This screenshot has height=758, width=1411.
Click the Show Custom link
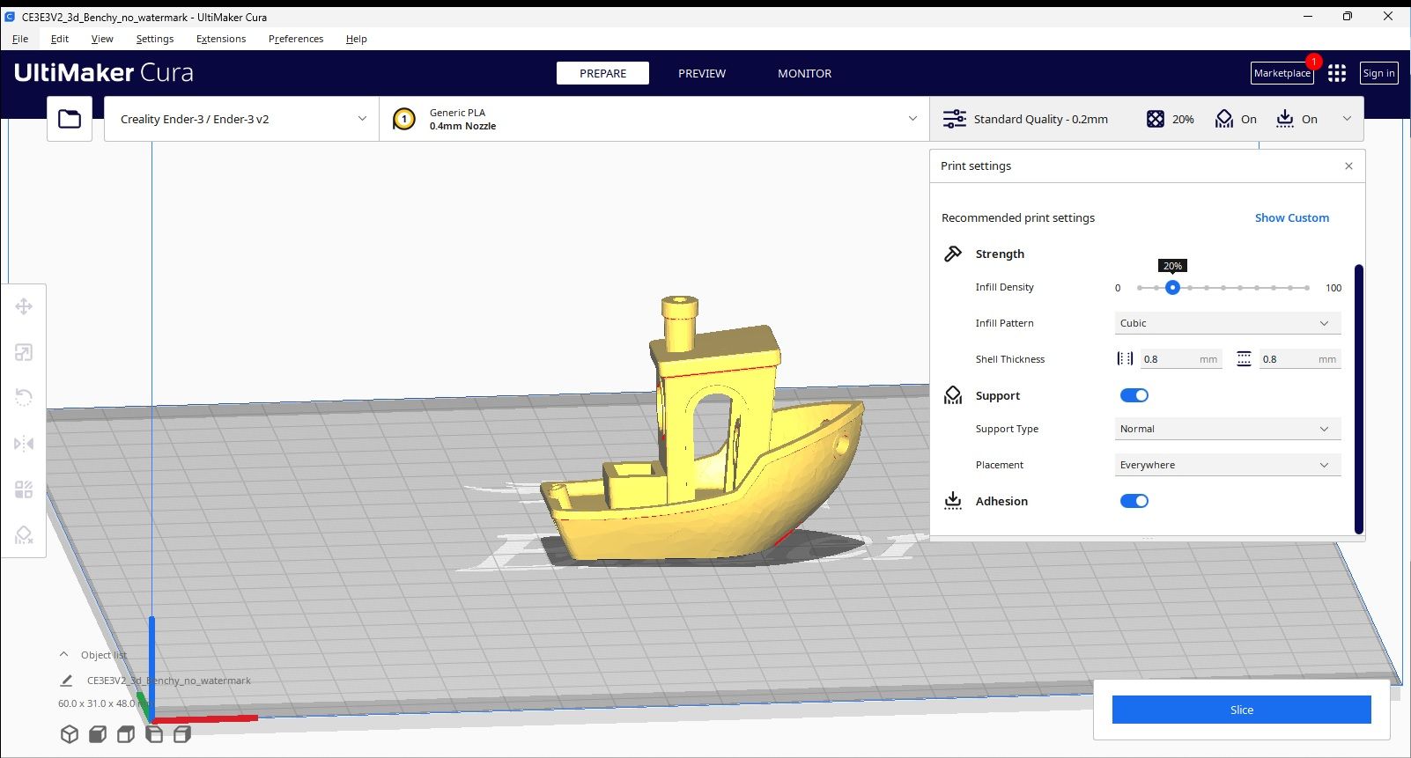1291,217
